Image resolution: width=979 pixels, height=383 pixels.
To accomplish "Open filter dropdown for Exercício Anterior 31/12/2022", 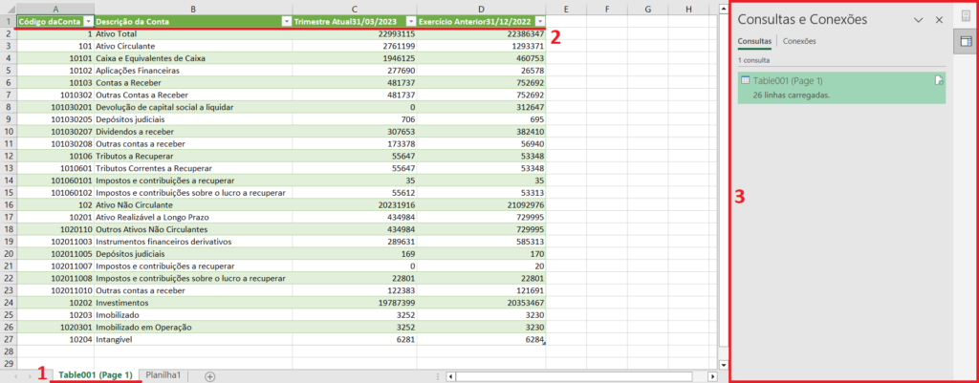I will [x=540, y=21].
